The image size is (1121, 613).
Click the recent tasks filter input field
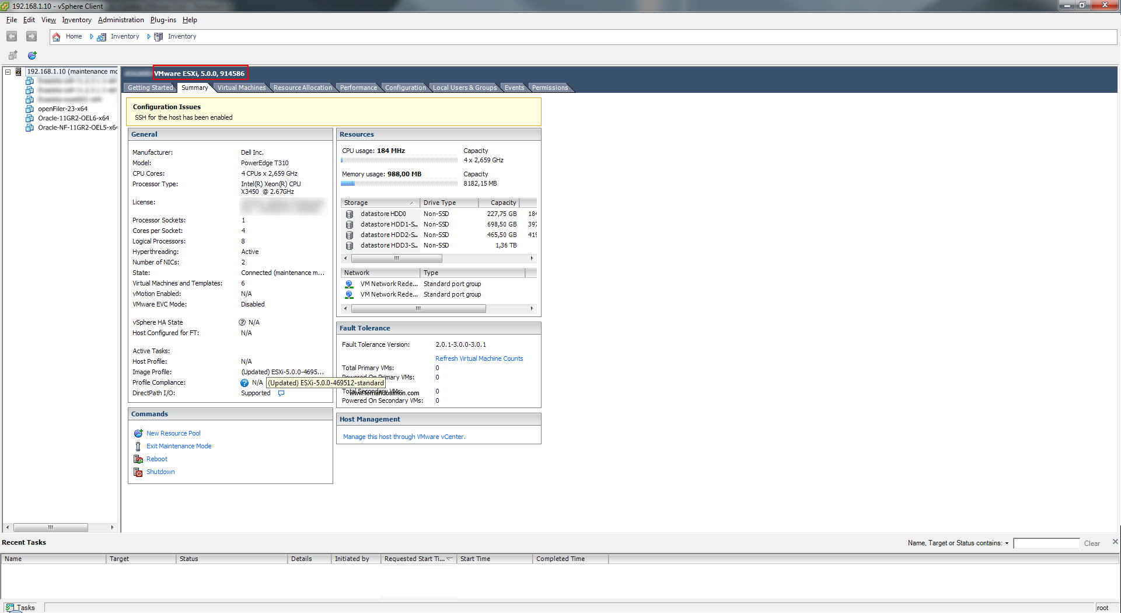coord(1046,544)
